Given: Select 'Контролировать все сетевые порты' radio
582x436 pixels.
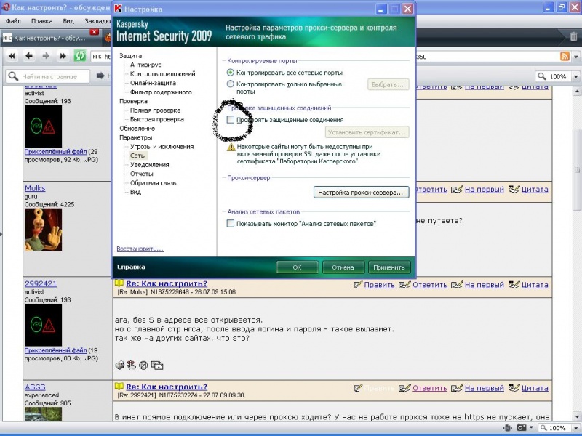Looking at the screenshot, I should (x=231, y=73).
